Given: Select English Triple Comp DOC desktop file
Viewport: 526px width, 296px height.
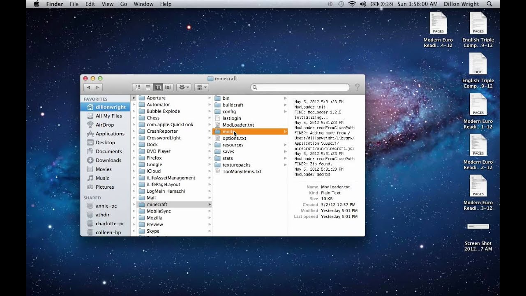Looking at the screenshot, I should point(478,71).
